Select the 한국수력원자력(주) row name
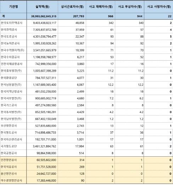Viewport: 173px width, 185px height. [x=12, y=50]
